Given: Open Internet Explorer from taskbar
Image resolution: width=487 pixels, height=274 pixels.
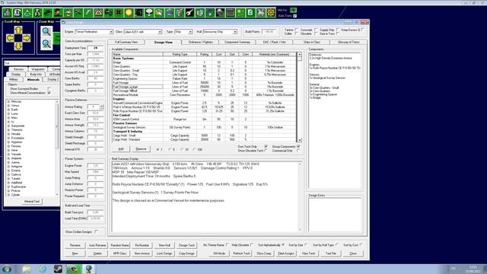Looking at the screenshot, I should click(43, 269).
